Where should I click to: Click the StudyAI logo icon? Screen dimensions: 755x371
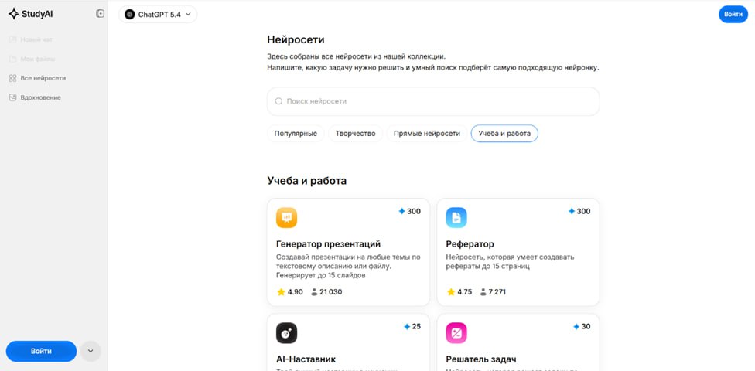(13, 13)
